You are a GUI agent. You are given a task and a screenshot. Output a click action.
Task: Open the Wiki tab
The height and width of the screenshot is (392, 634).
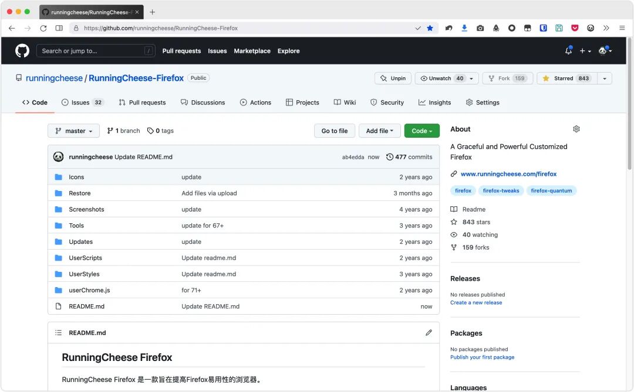click(345, 103)
